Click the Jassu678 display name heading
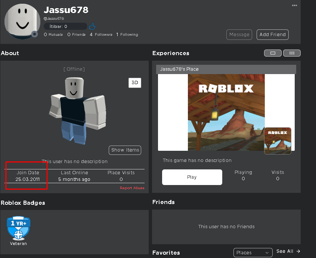The image size is (316, 258). (x=66, y=10)
